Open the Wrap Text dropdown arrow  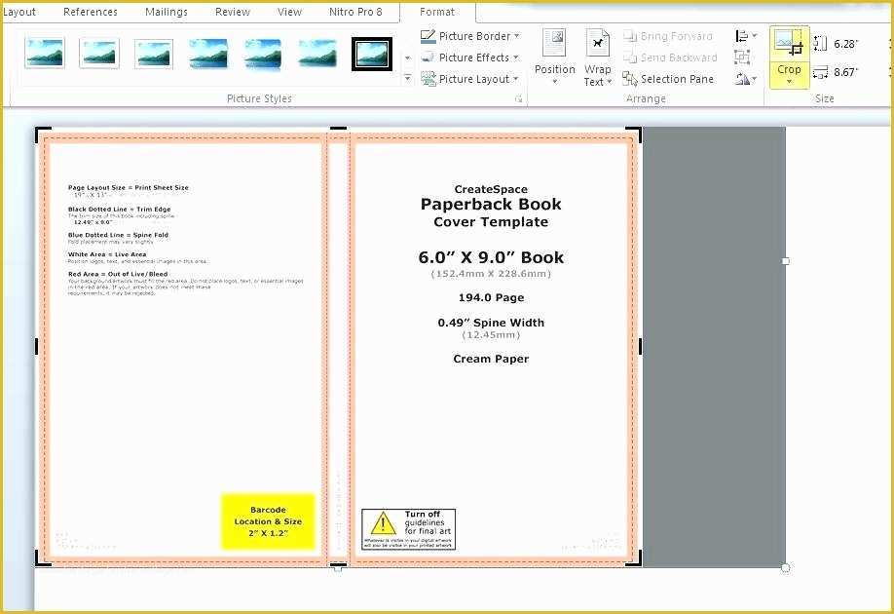610,82
